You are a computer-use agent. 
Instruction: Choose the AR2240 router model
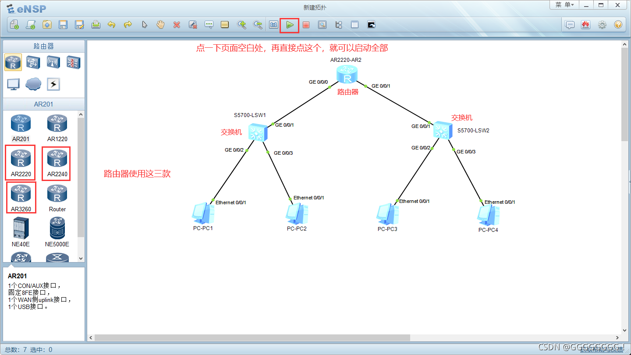57,163
